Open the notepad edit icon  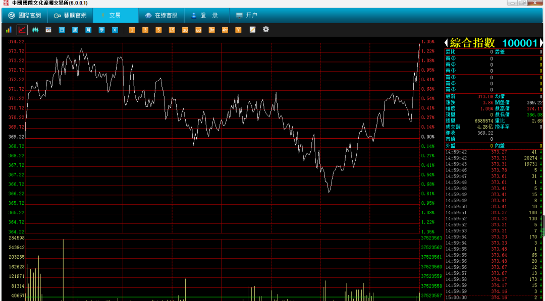(x=253, y=30)
